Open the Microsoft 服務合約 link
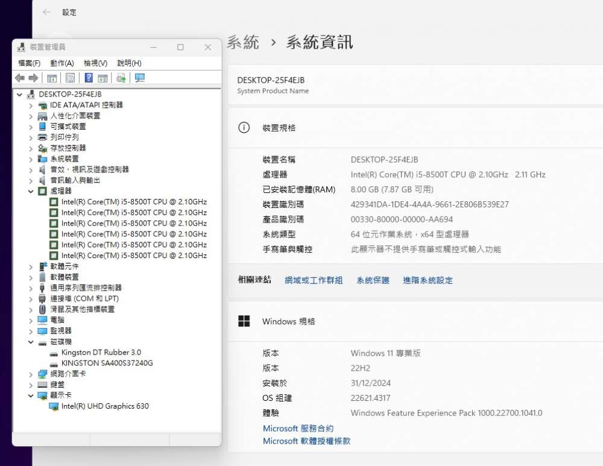 (298, 428)
